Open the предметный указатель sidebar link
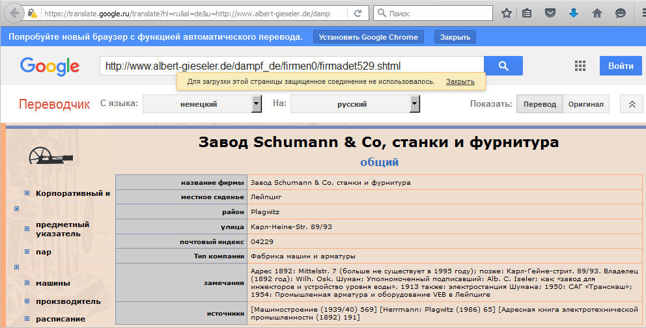 coord(63,229)
